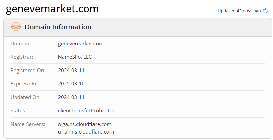Screen dimensions: 273x140
Task: Click the "Status:" field label
Action: pyautogui.click(x=18, y=111)
